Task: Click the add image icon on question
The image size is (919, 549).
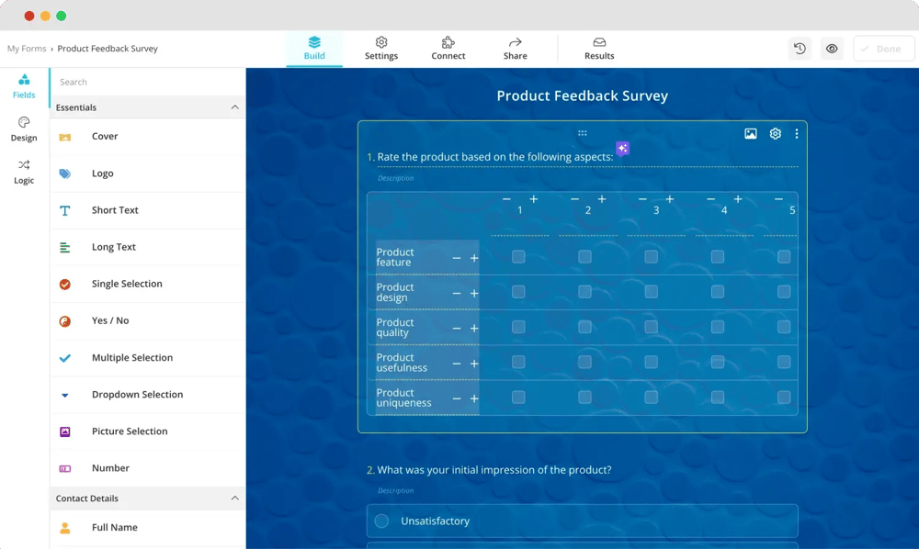Action: click(751, 134)
